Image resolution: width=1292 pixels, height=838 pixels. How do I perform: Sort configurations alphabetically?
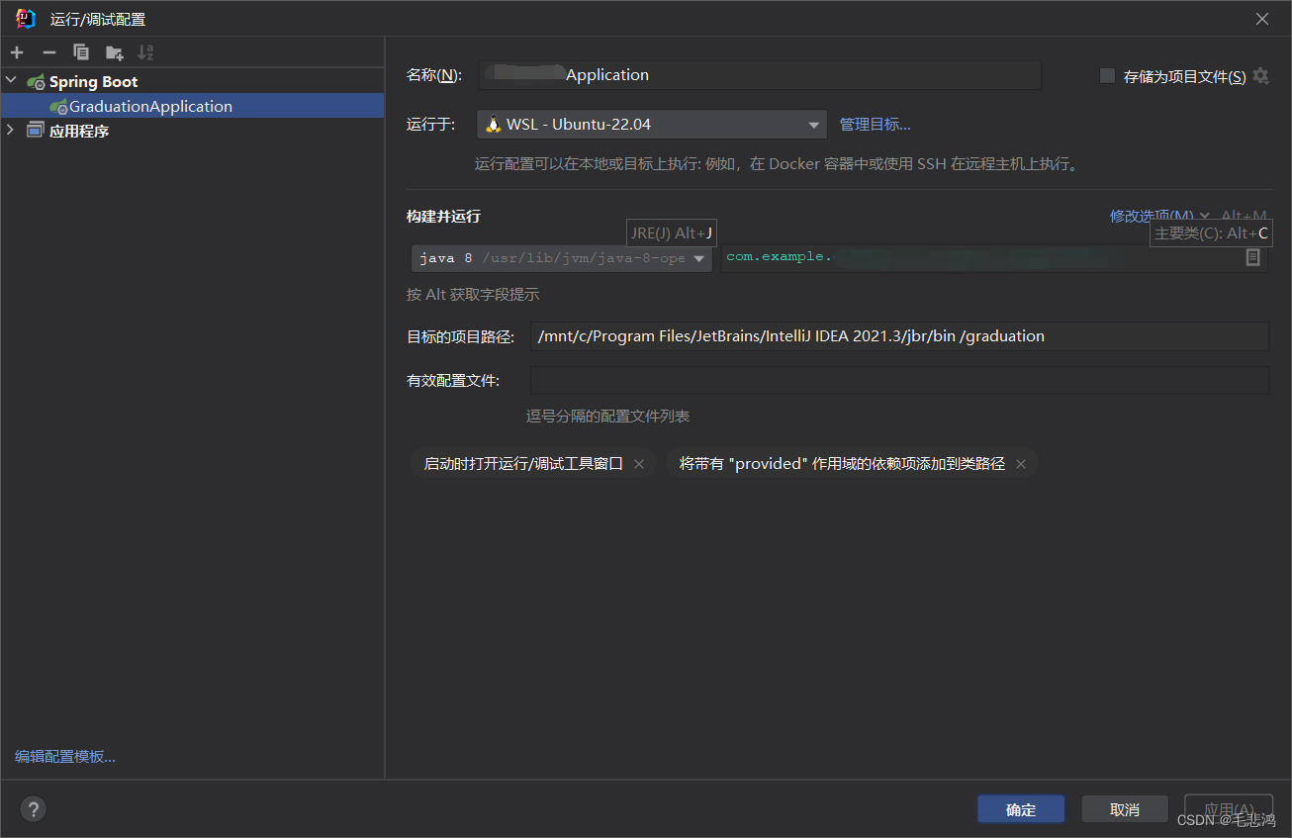coord(145,51)
